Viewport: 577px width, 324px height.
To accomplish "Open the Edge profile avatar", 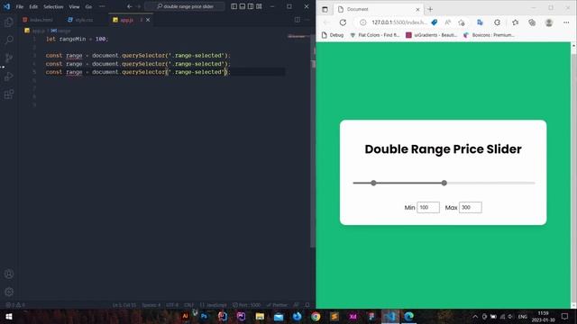I will (x=549, y=22).
